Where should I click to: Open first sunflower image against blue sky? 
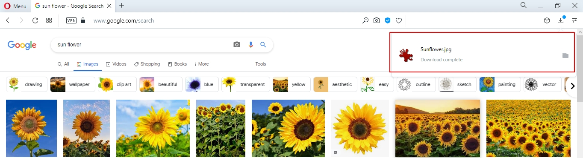click(31, 129)
